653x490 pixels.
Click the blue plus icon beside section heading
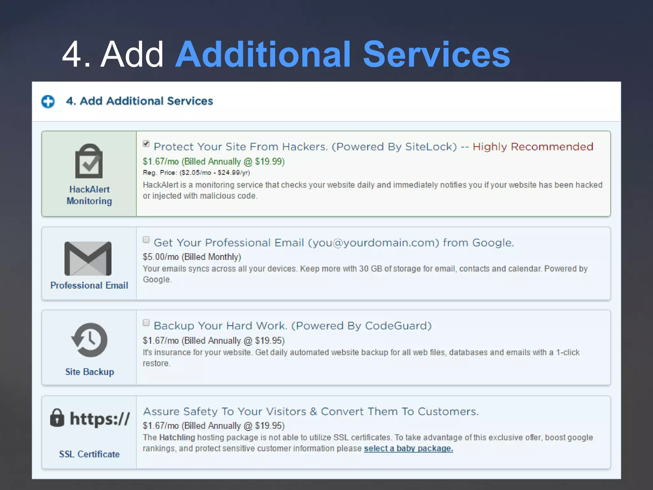pos(48,101)
